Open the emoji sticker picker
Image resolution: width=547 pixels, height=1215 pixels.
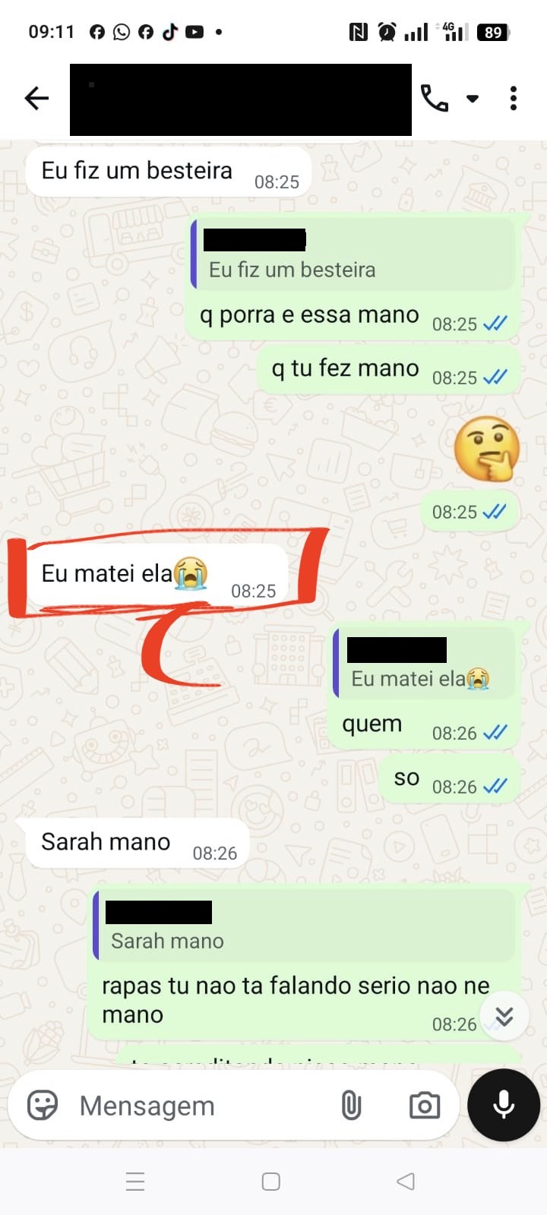[x=43, y=1105]
